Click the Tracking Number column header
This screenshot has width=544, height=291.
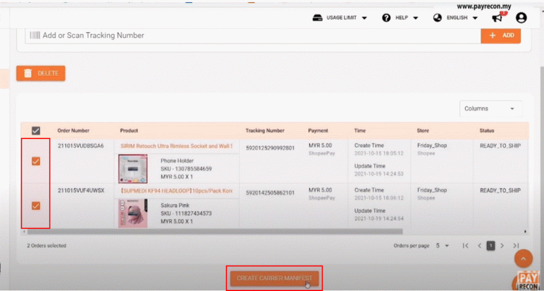(265, 131)
